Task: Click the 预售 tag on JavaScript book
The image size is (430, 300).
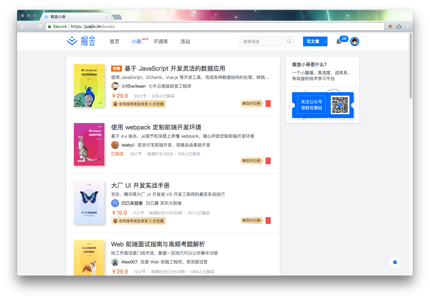Action: (117, 69)
